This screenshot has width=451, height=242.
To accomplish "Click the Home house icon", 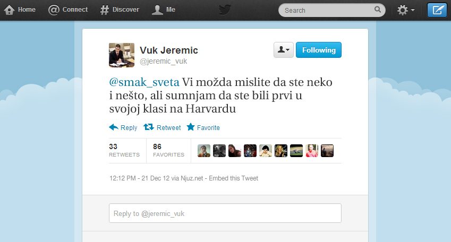I will [9, 10].
